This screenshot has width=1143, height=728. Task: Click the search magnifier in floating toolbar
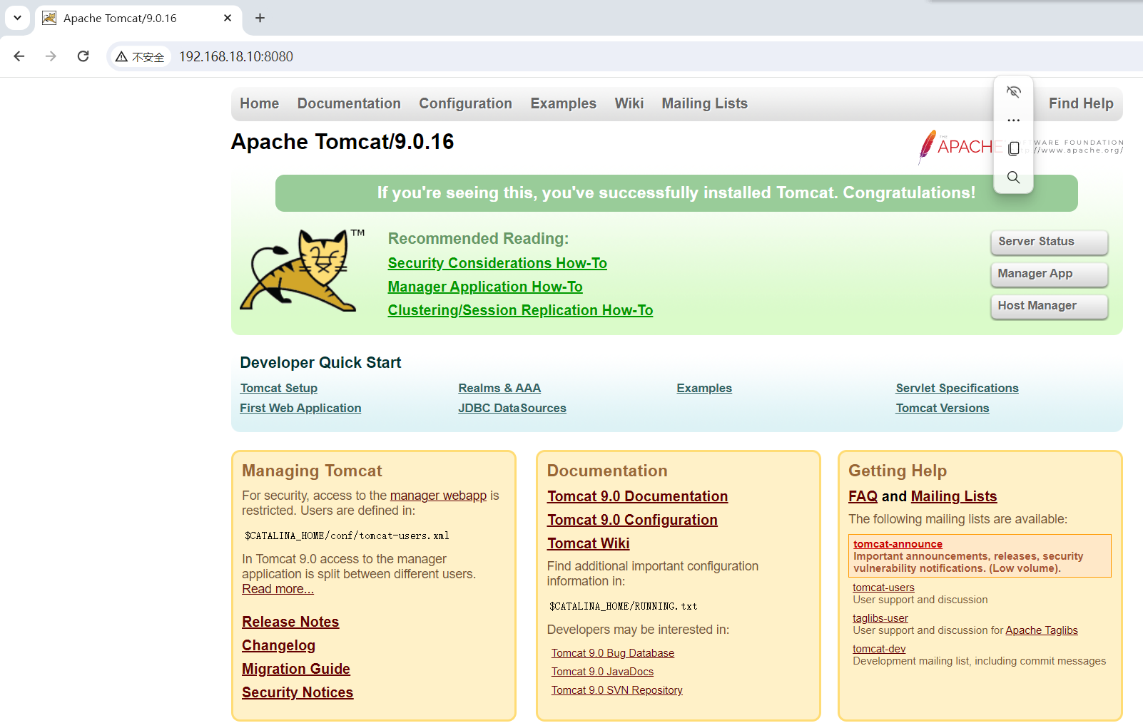pos(1014,178)
